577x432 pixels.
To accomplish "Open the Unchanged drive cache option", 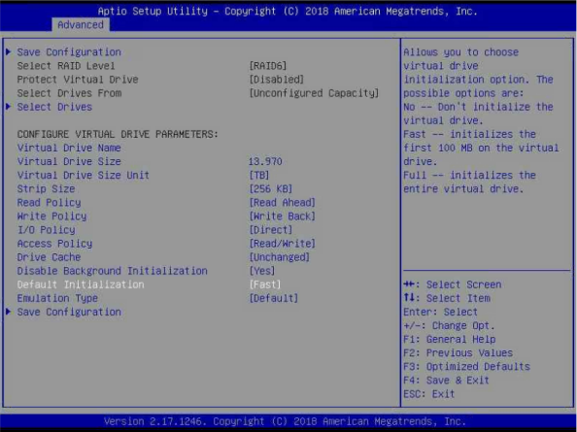I will click(x=280, y=257).
